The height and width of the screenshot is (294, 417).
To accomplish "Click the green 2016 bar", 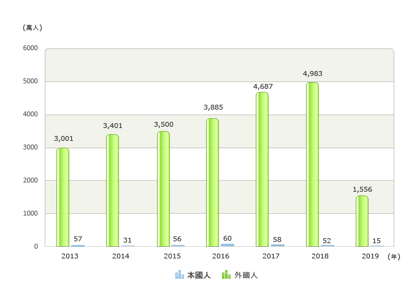I will (212, 183).
